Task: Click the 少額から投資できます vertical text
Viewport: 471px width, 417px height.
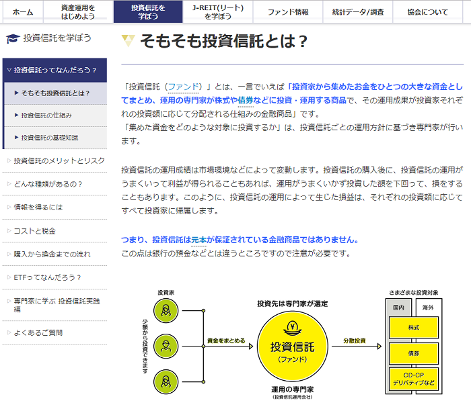Action: click(145, 346)
